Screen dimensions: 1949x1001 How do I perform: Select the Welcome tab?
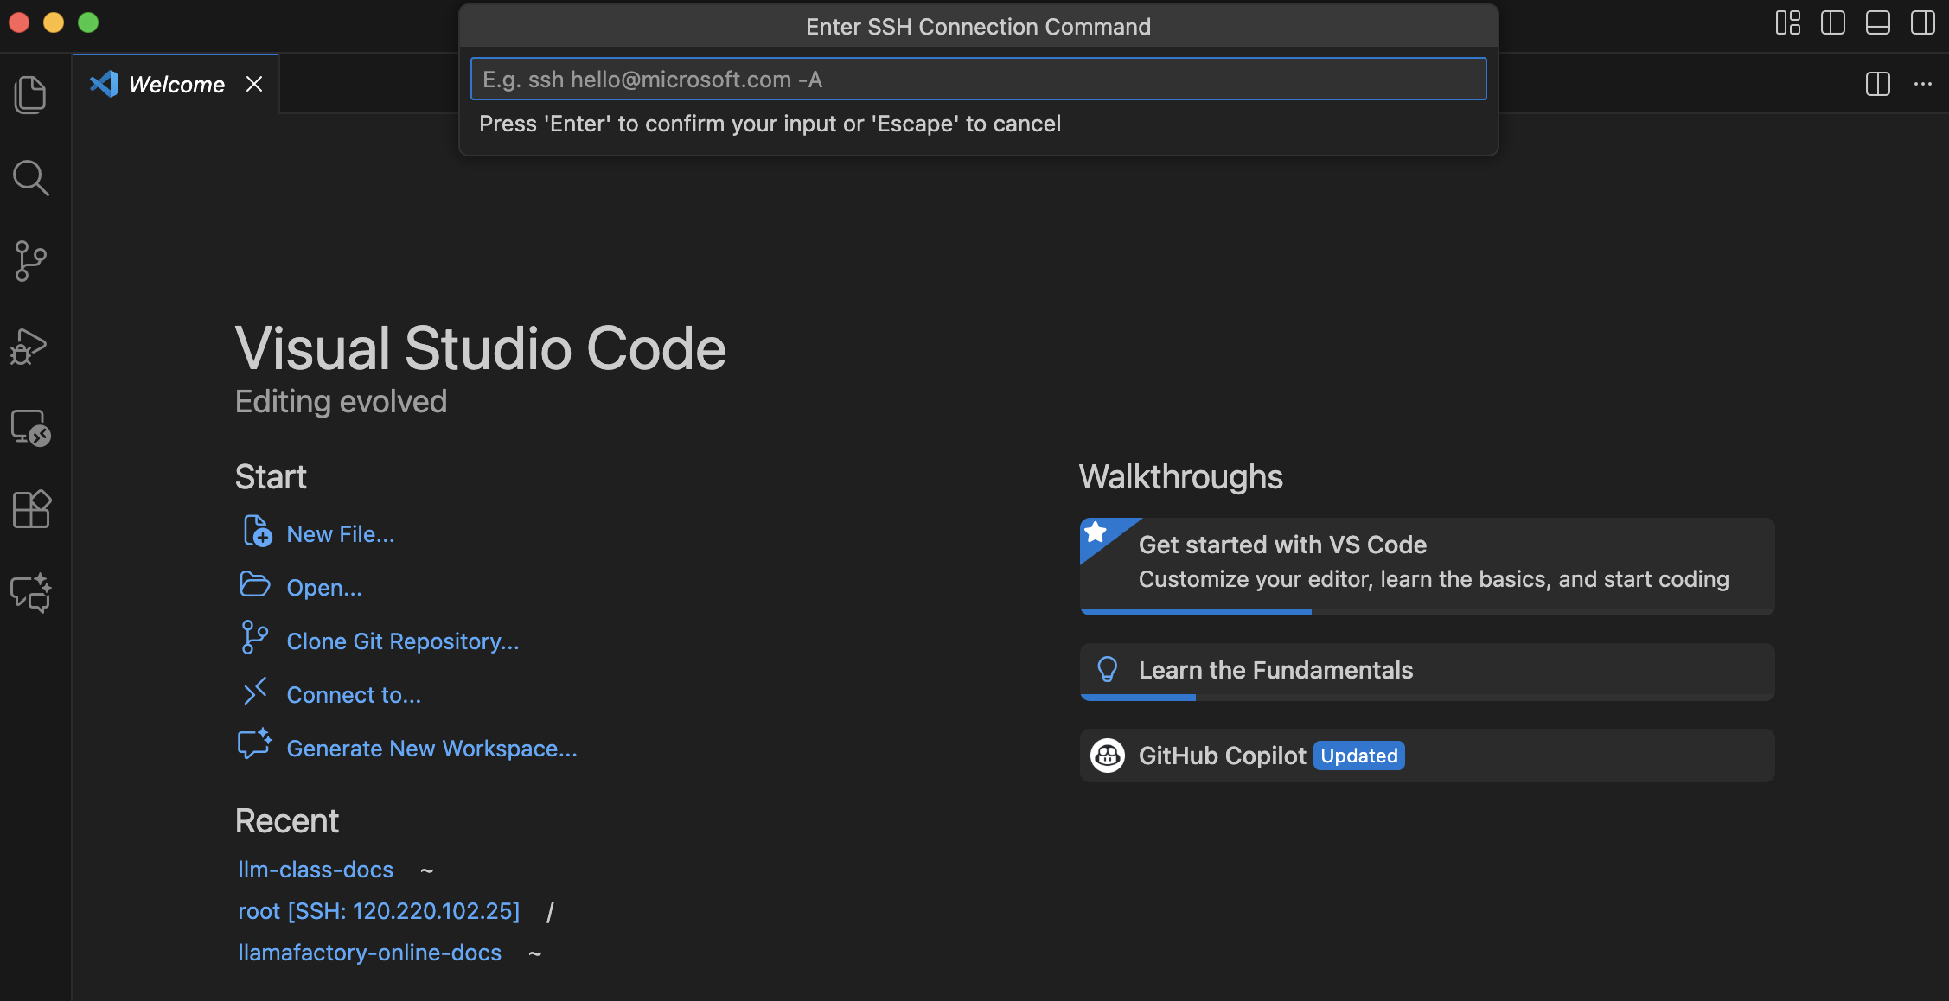176,85
